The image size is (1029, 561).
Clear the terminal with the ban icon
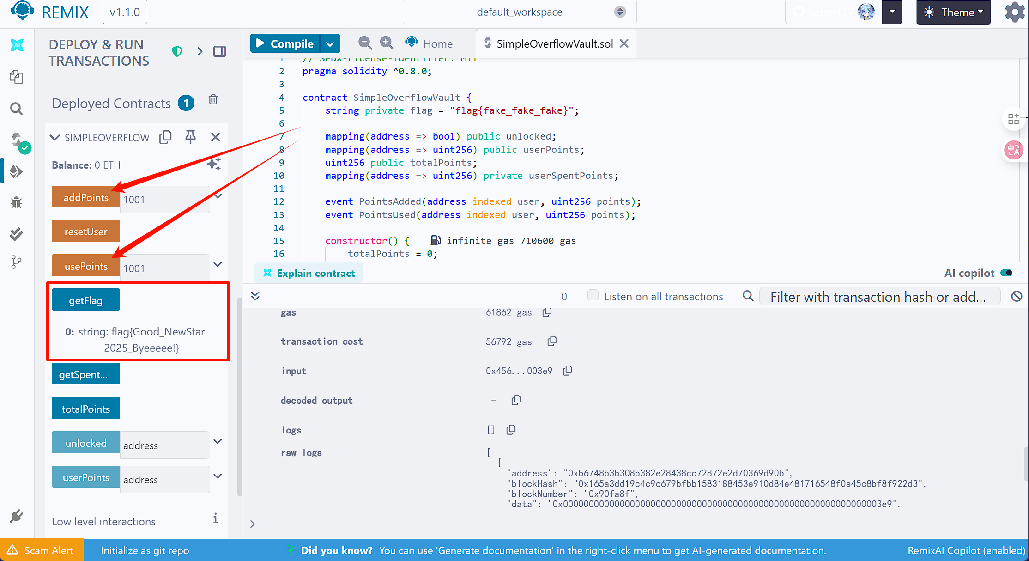1016,296
